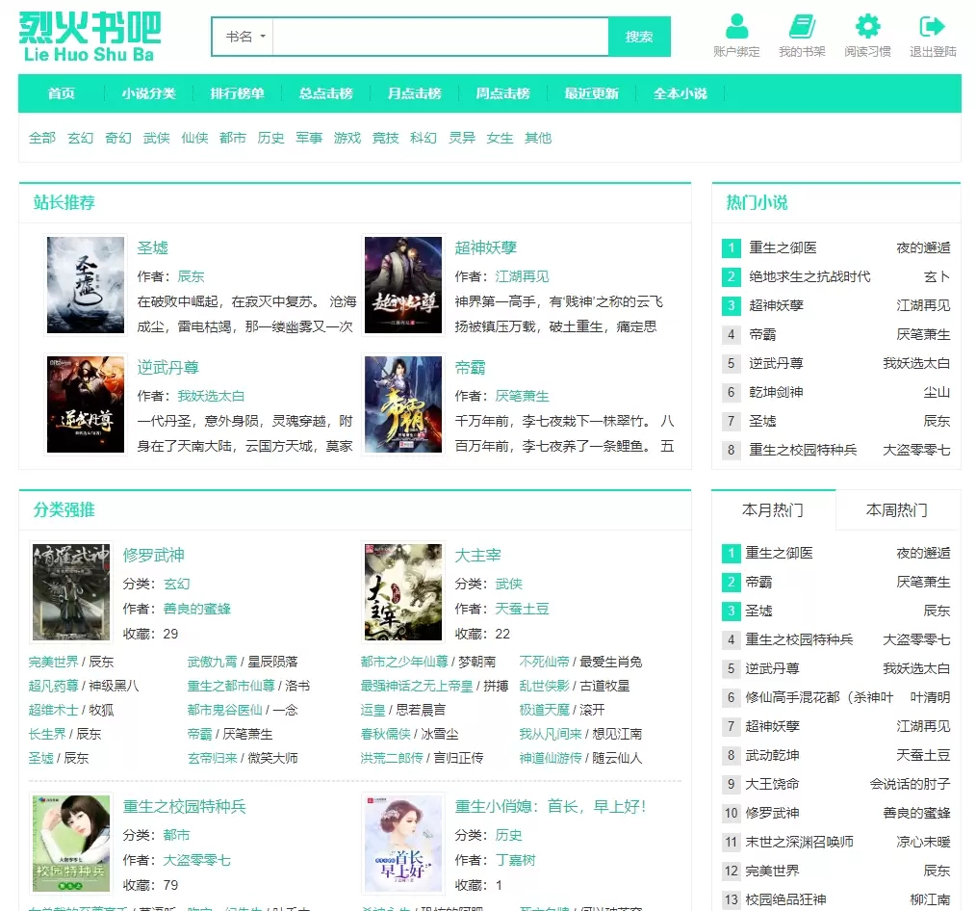Open 校园绝品狂神 in monthly list

tap(786, 899)
